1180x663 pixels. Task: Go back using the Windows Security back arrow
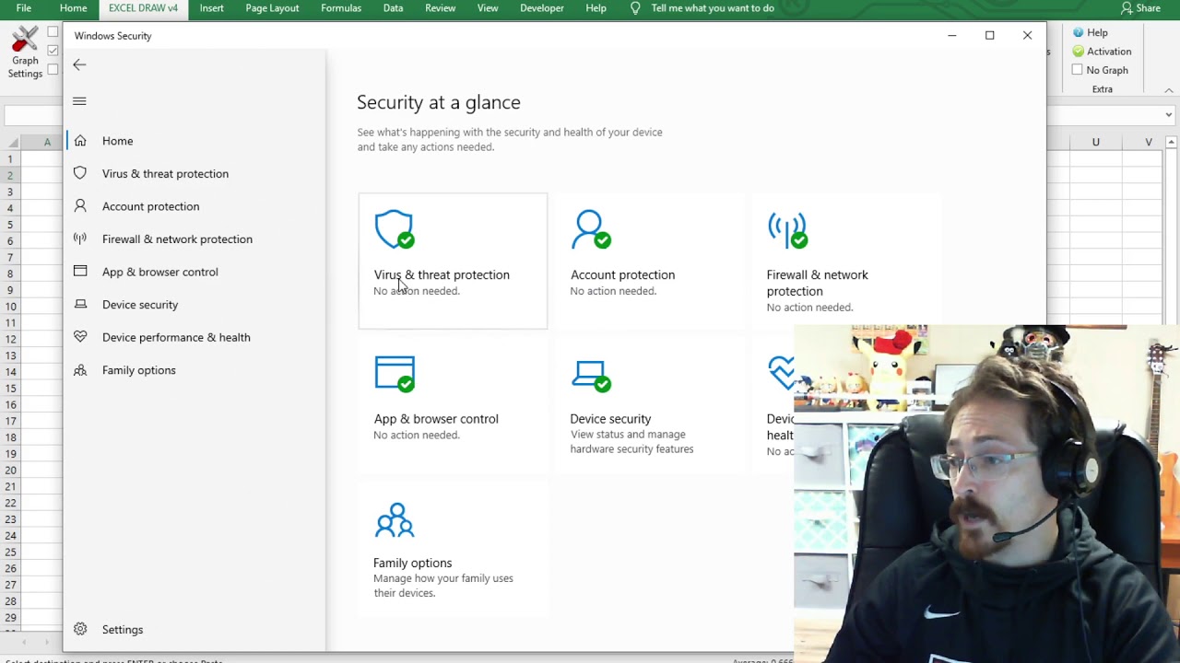click(79, 64)
